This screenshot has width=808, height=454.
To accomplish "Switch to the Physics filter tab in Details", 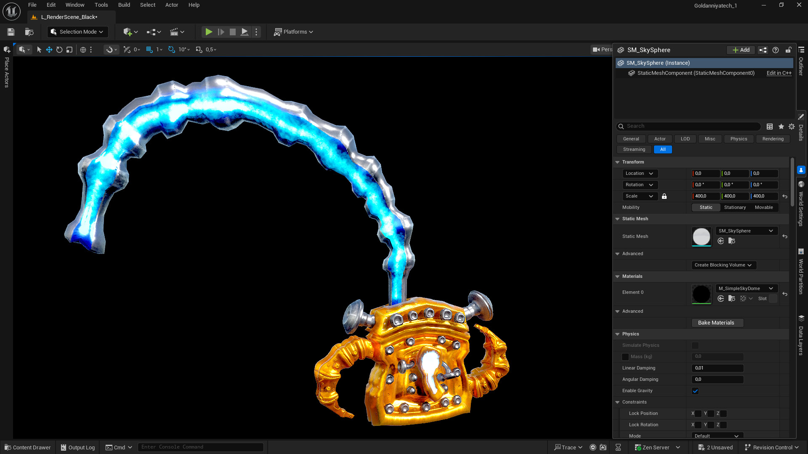I will (739, 139).
